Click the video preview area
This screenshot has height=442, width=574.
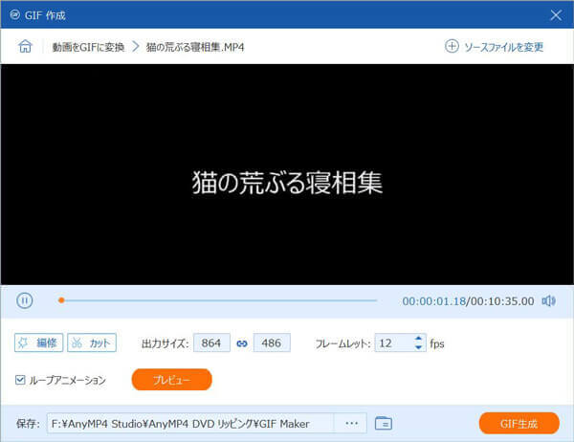[287, 174]
